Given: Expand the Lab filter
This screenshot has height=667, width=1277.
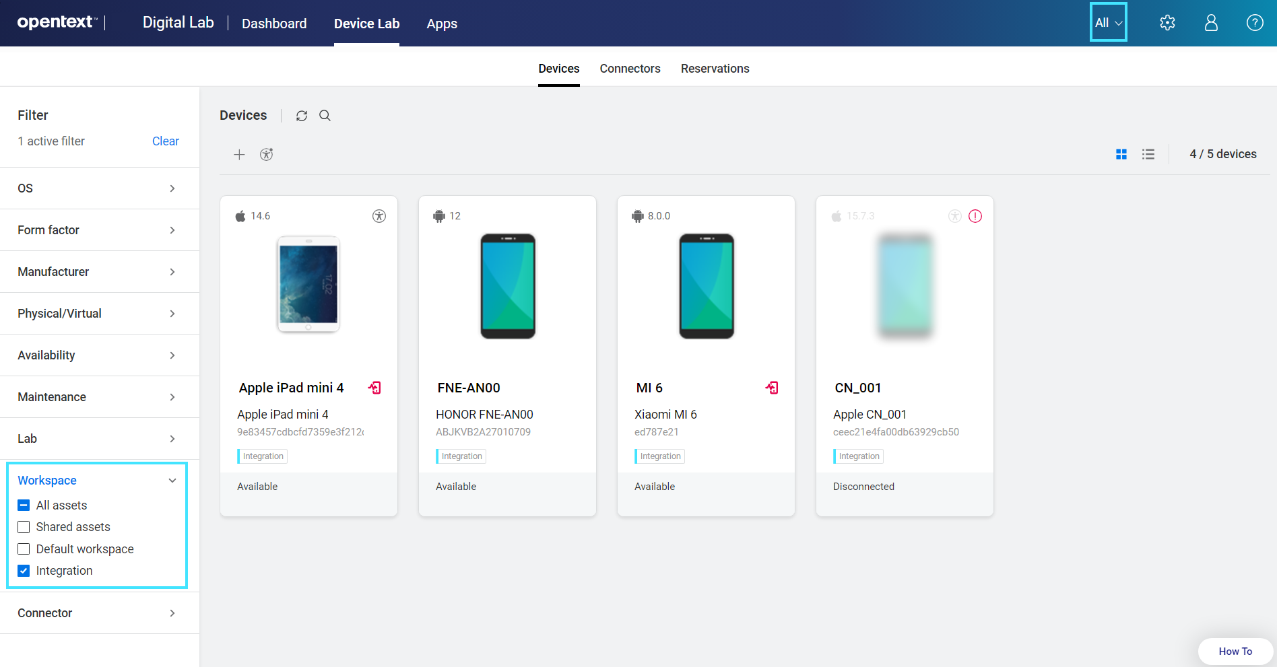Looking at the screenshot, I should click(100, 439).
